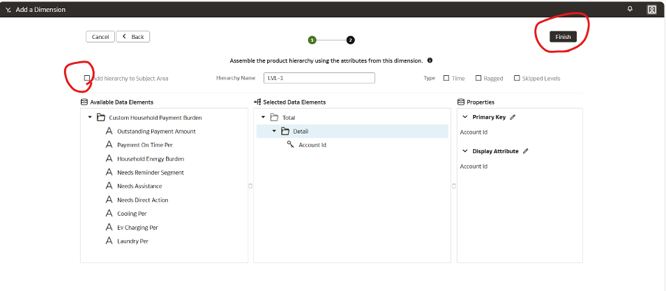Image resolution: width=666 pixels, height=291 pixels.
Task: Click the Hierarchy Name input field
Action: click(319, 78)
